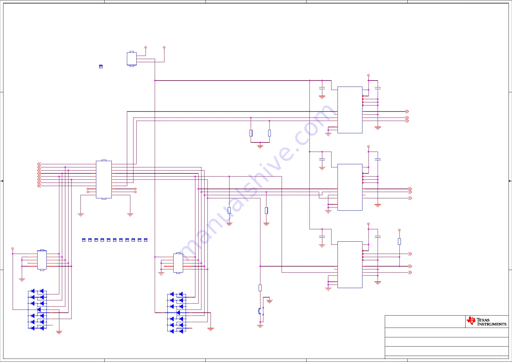Select the top input port arrow on left bus
This screenshot has width=512, height=362.
point(39,164)
